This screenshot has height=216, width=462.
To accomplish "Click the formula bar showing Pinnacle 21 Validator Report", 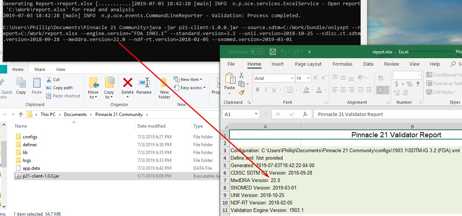I will (x=387, y=114).
